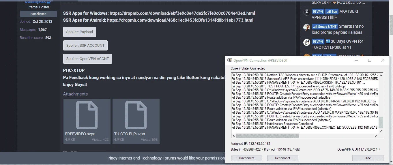The width and height of the screenshot is (393, 165).
Task: Click the Reconnect button in OpenVPN window
Action: pos(282,158)
